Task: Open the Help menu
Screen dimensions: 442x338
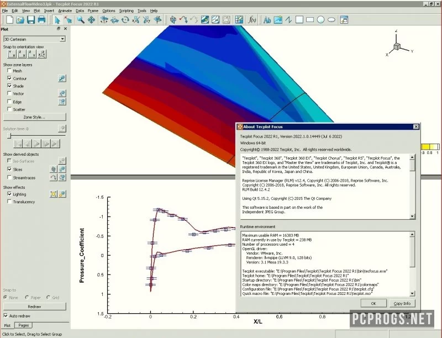Action: pos(154,10)
